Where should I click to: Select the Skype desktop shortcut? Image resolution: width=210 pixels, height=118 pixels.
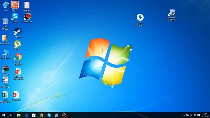pos(15,18)
